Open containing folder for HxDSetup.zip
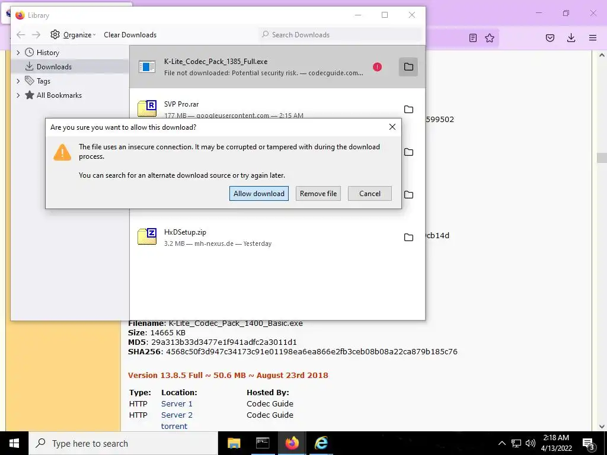 408,237
